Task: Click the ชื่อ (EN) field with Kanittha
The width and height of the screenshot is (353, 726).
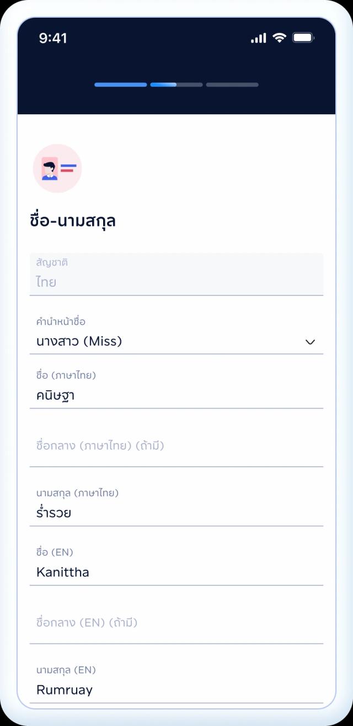Action: 176,572
